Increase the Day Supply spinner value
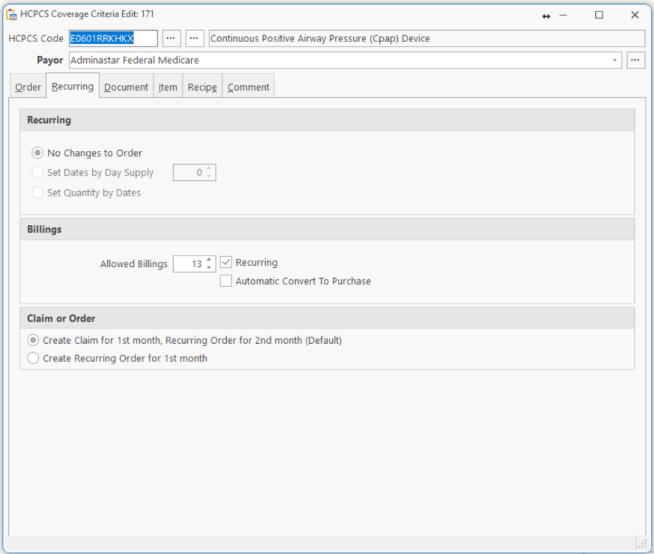Image resolution: width=654 pixels, height=554 pixels. 209,169
